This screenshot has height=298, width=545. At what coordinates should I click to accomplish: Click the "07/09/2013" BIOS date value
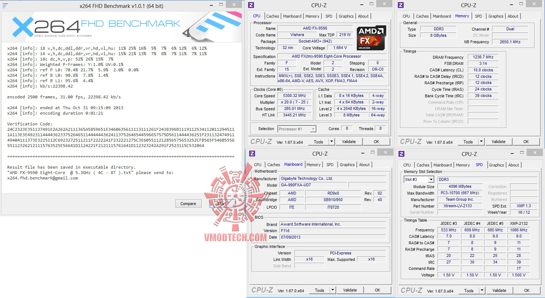click(x=333, y=237)
